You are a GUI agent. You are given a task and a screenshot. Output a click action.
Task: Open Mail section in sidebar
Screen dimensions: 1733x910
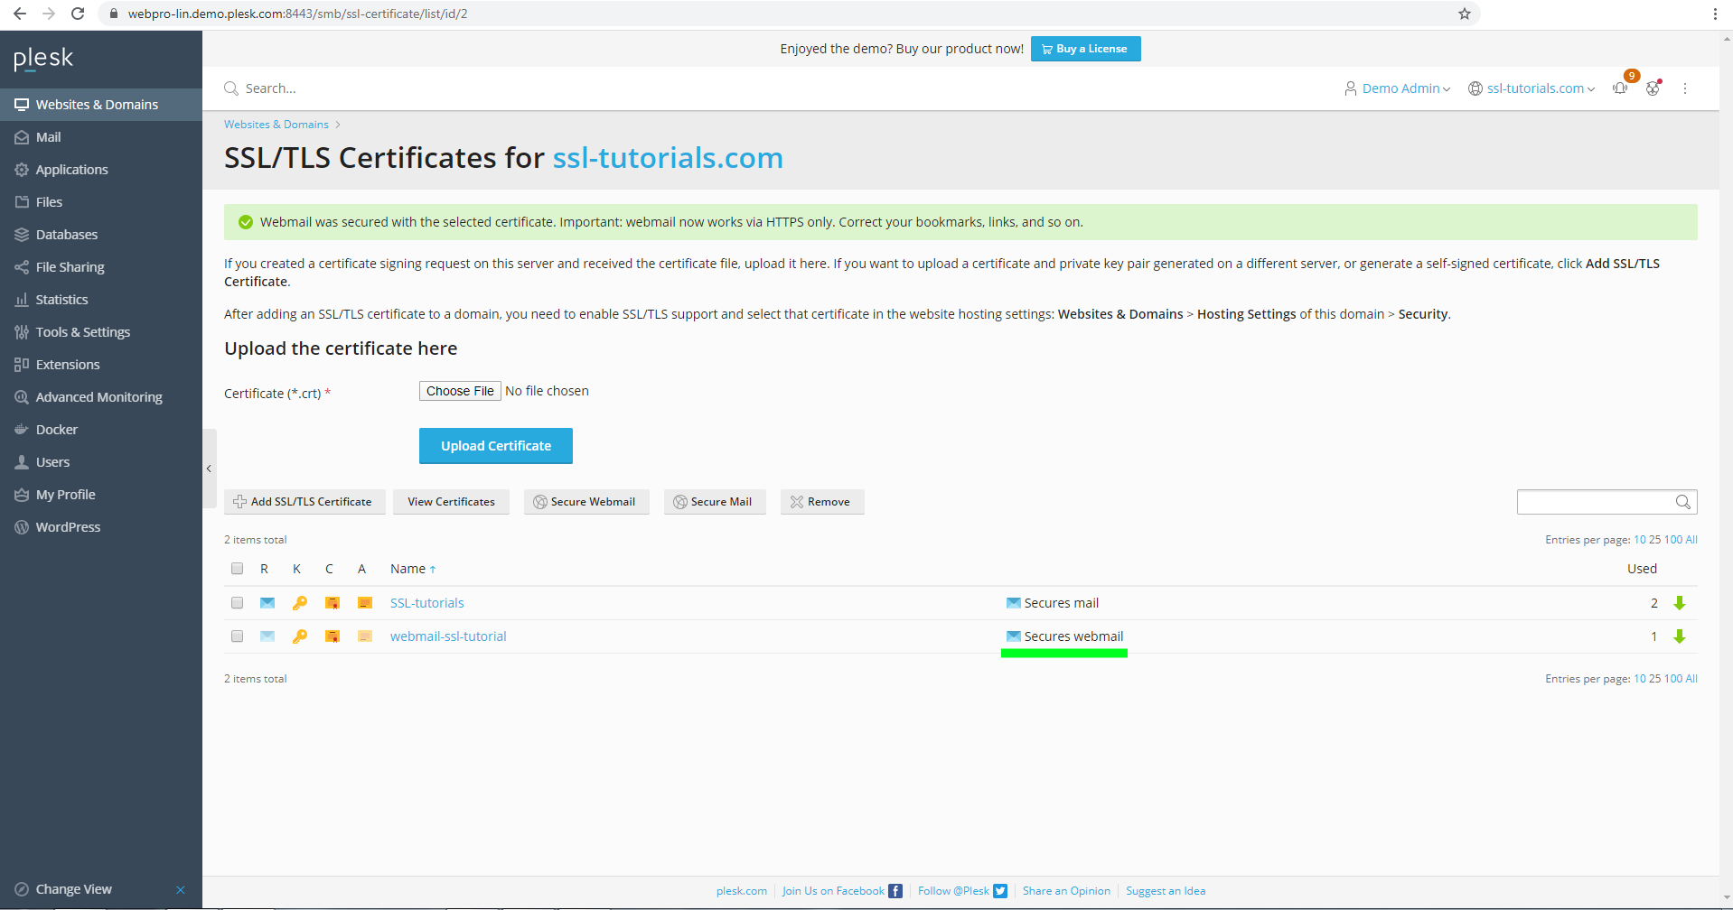[101, 137]
